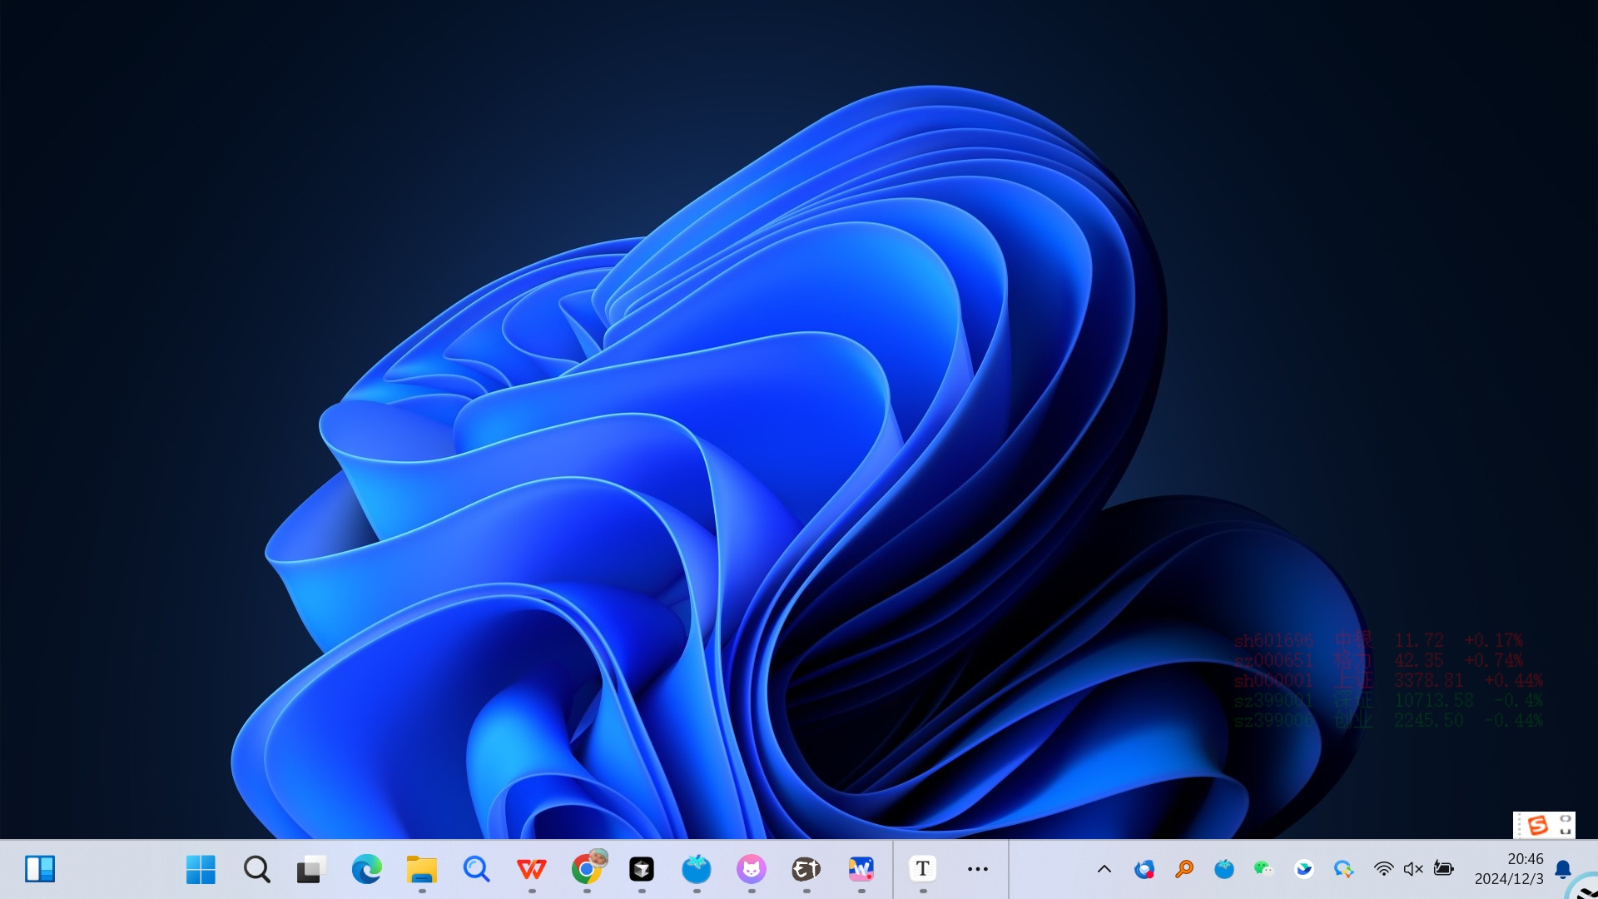
Task: Open WeChat from the system tray
Action: [x=1264, y=869]
